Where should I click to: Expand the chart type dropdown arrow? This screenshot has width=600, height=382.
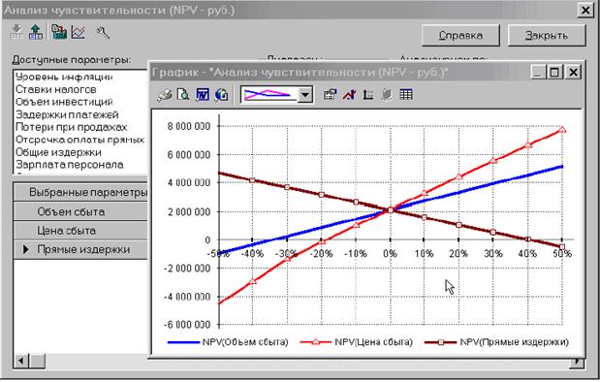click(305, 95)
